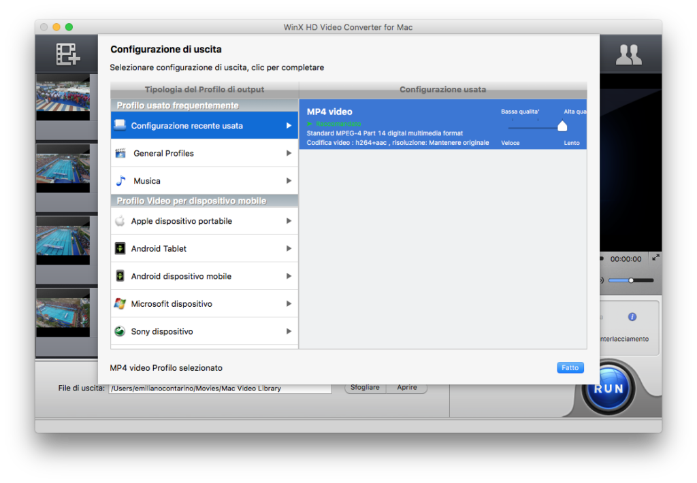Click the General Profiles clapperboard icon
This screenshot has height=483, width=697.
click(120, 153)
